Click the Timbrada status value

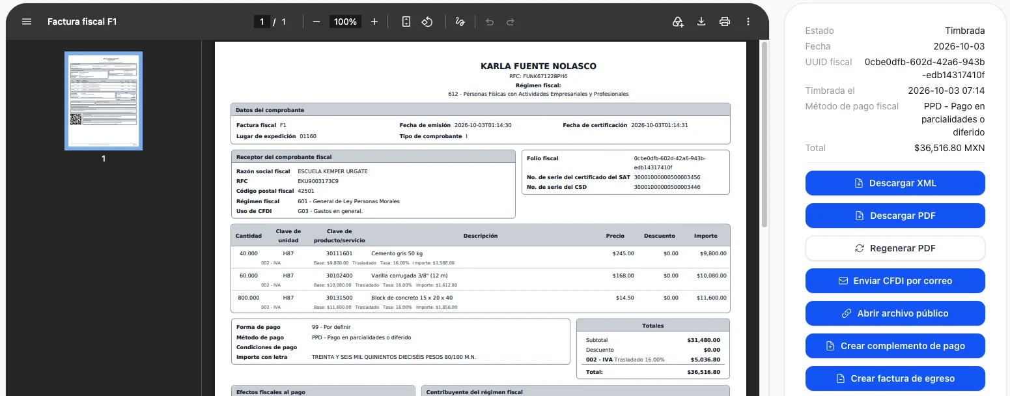[965, 31]
